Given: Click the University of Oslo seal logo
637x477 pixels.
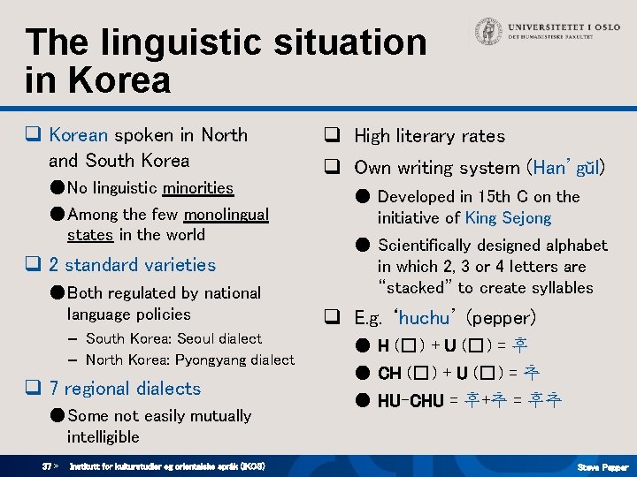Looking at the screenshot, I should coord(489,31).
